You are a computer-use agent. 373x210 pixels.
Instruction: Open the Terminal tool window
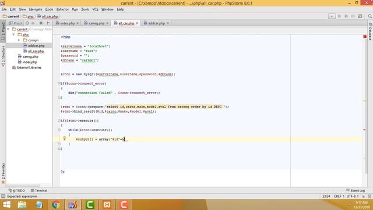(39, 191)
